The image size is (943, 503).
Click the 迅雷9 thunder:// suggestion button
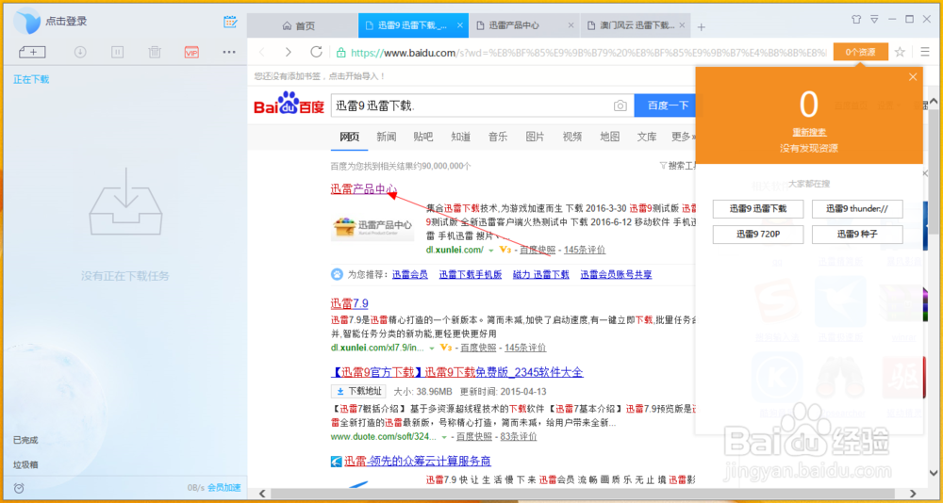[x=857, y=209]
